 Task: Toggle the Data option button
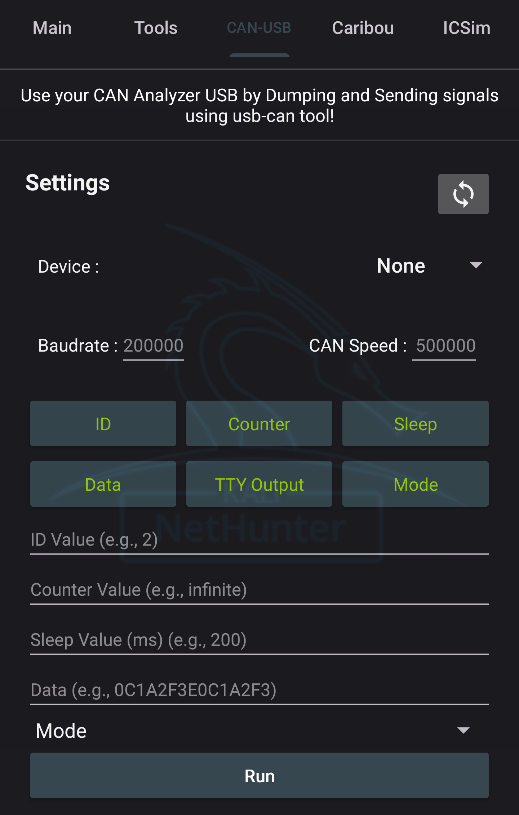pos(103,484)
